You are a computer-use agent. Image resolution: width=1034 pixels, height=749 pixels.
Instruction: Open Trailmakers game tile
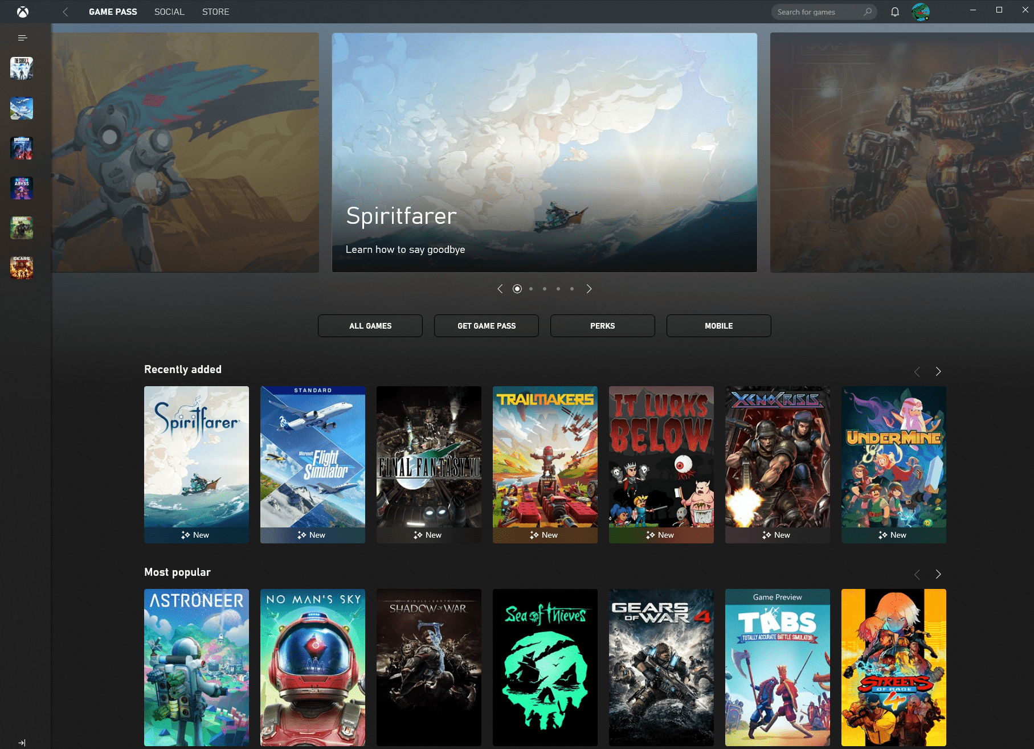click(x=545, y=465)
